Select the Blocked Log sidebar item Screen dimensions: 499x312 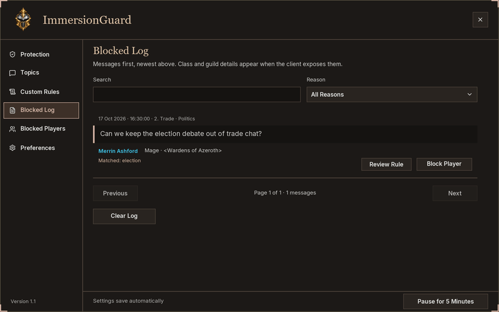(41, 110)
